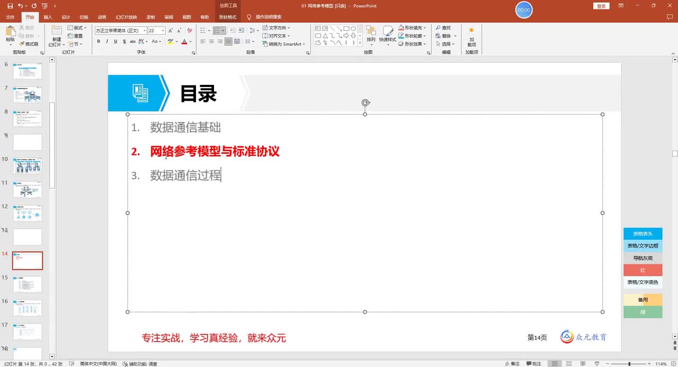Screen dimensions: 678x367
Task: Click the Sign in (登录) button
Action: coord(601,6)
